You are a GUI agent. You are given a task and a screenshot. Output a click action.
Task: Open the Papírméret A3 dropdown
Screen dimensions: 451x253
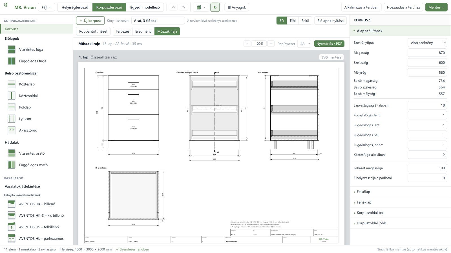click(x=304, y=44)
